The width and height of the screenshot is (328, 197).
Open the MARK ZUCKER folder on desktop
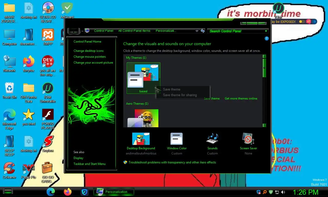coord(9,12)
